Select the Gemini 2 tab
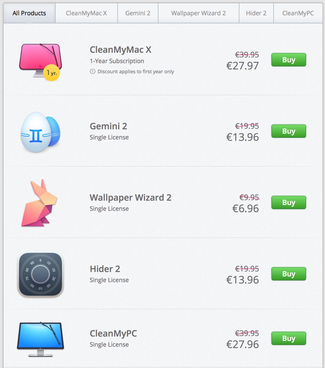325x368 pixels. tap(138, 13)
